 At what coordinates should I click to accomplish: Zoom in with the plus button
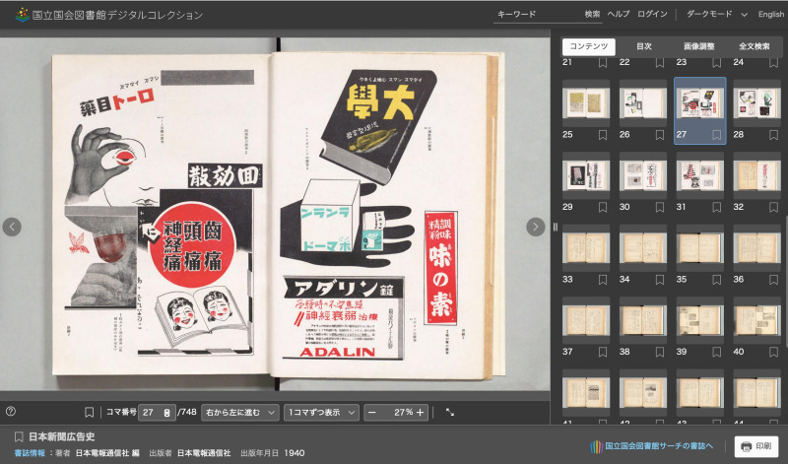421,412
